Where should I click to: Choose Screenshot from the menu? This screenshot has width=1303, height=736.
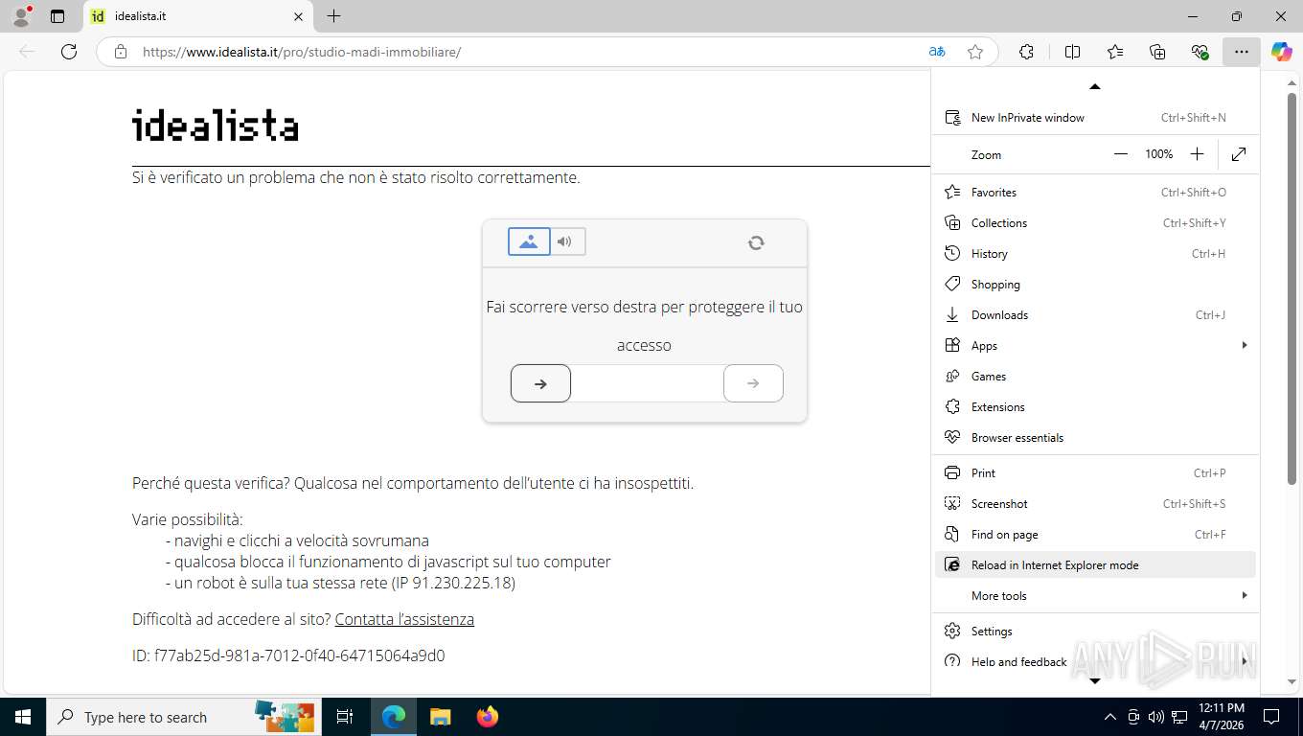coord(1094,504)
